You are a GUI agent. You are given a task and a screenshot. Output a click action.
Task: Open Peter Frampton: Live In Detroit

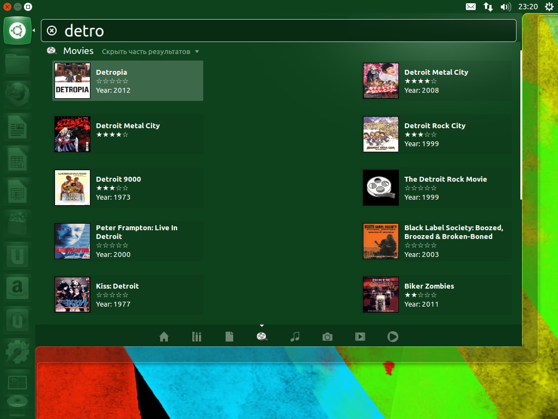click(128, 241)
